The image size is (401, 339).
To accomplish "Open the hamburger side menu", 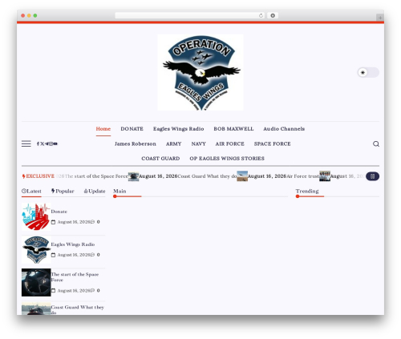I will 26,143.
